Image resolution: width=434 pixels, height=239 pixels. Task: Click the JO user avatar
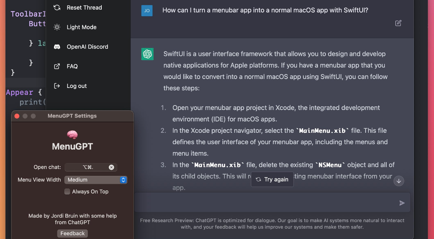point(147,11)
